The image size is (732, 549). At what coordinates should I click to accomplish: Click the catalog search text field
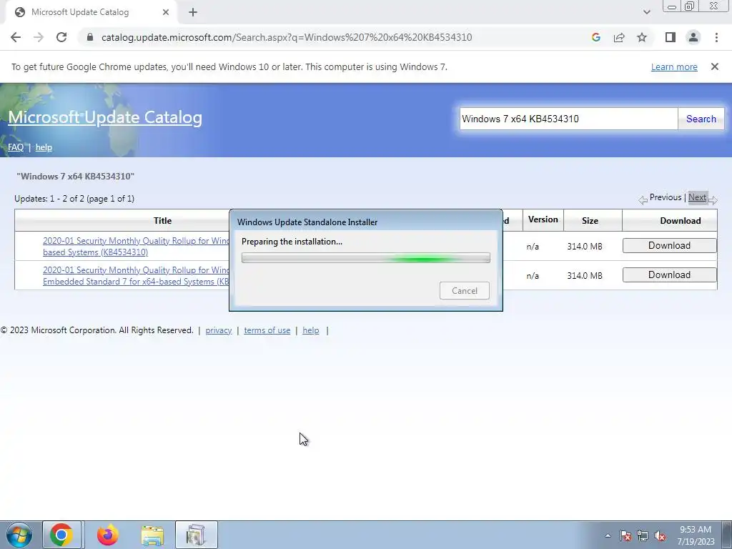[x=568, y=119]
